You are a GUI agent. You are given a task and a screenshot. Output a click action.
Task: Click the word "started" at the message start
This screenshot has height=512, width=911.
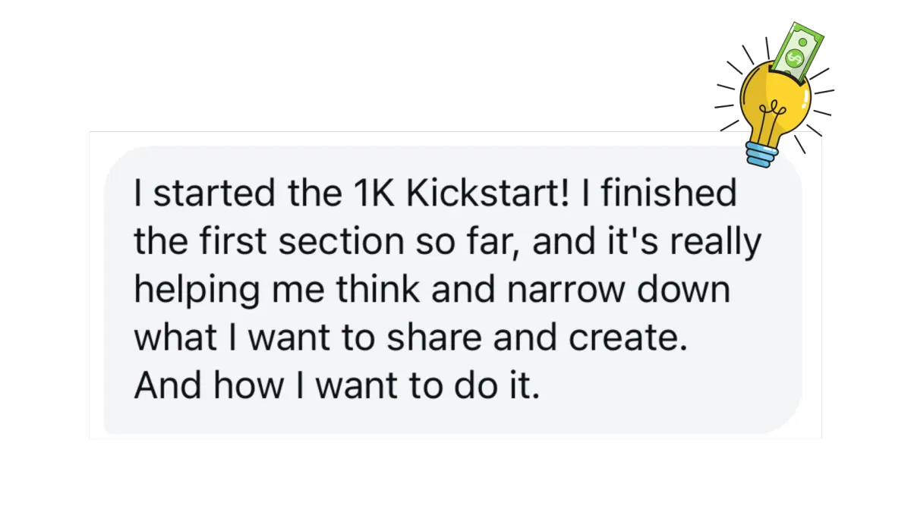coord(214,195)
